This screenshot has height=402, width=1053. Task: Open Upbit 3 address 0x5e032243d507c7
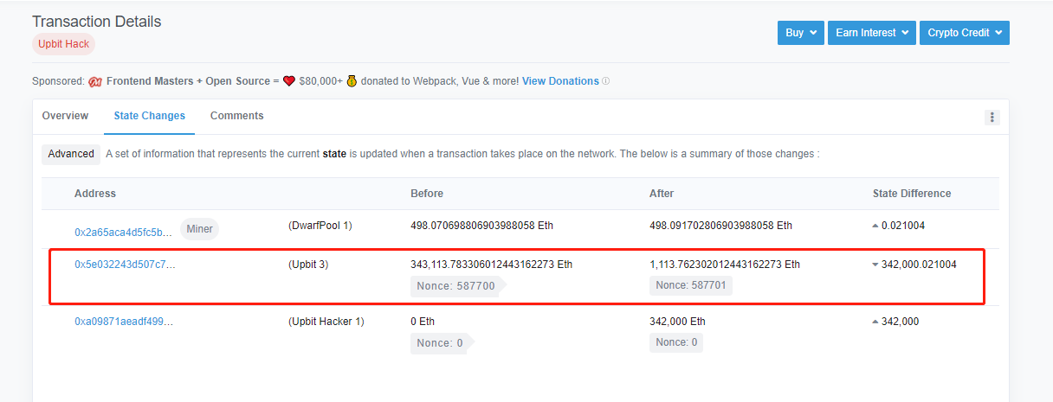(x=125, y=265)
